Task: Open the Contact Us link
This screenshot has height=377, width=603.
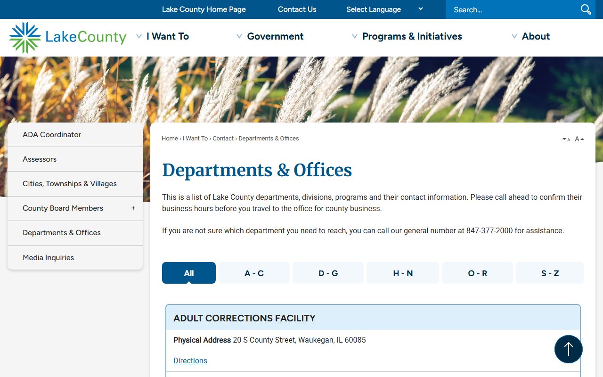Action: (x=297, y=9)
